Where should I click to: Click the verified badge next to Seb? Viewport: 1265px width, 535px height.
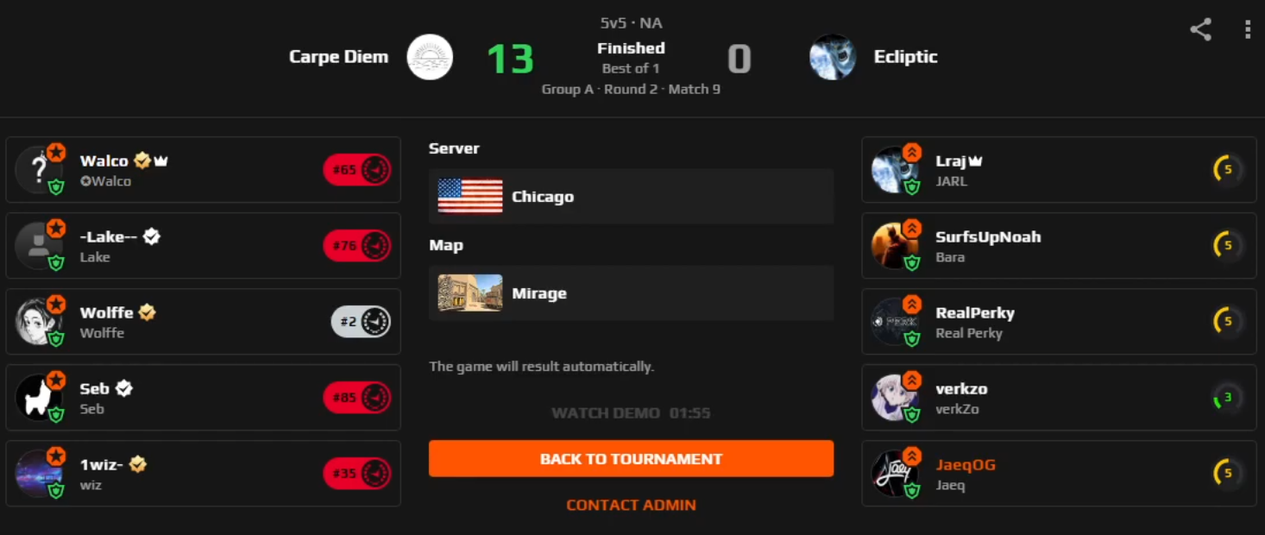(x=124, y=388)
